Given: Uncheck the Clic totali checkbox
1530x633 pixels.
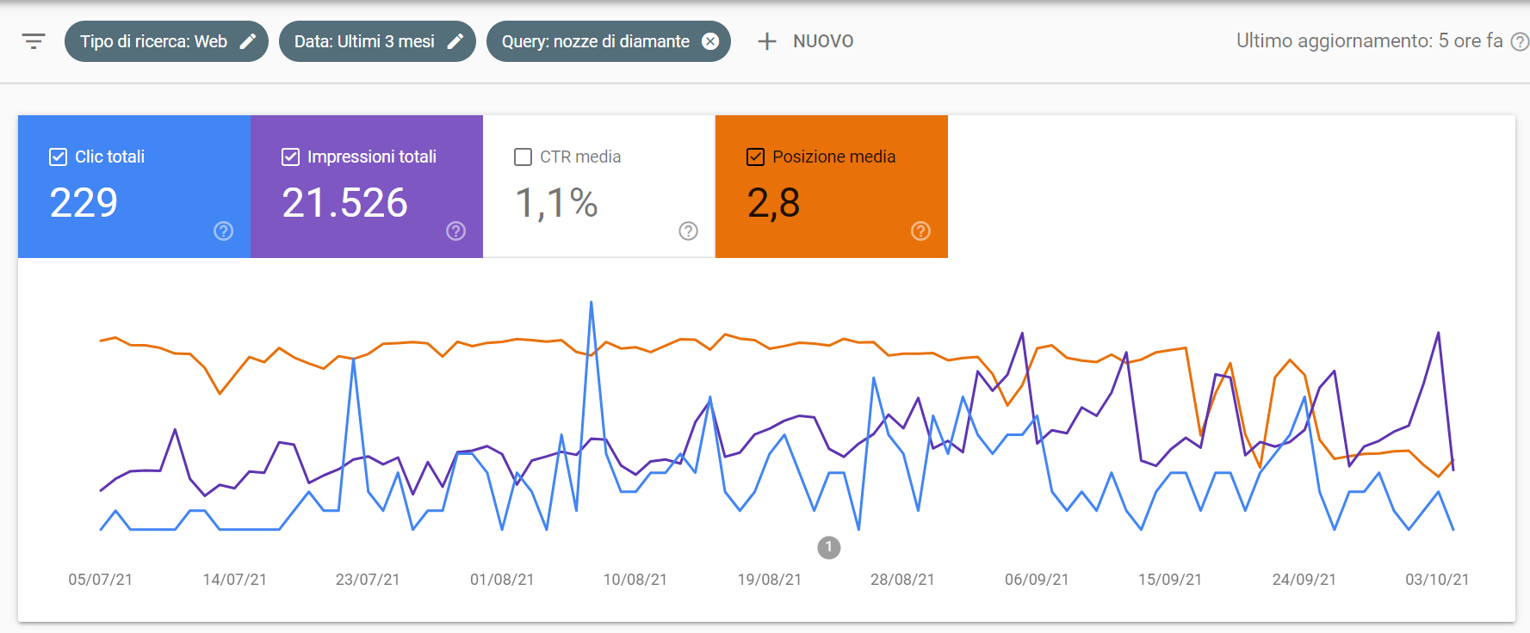Looking at the screenshot, I should click(59, 157).
